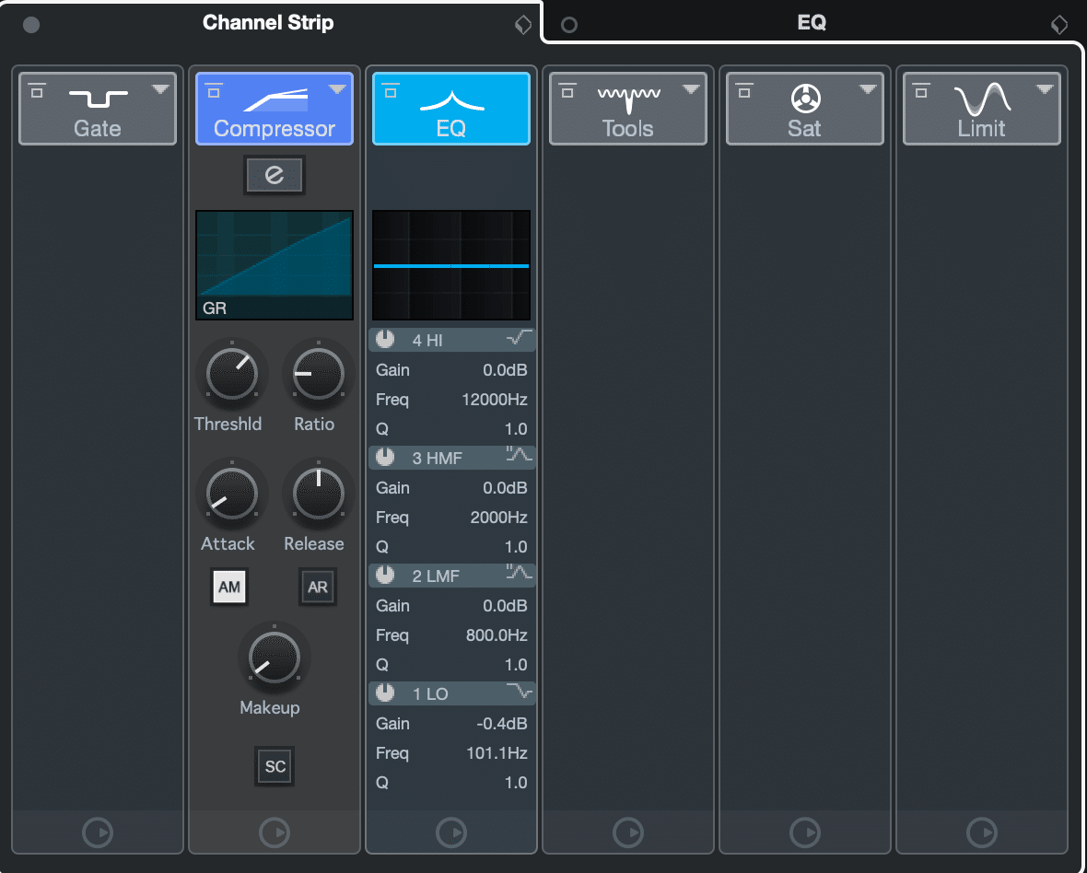Viewport: 1087px width, 873px height.
Task: Change 4 HI band filter type icon
Action: pyautogui.click(x=520, y=337)
